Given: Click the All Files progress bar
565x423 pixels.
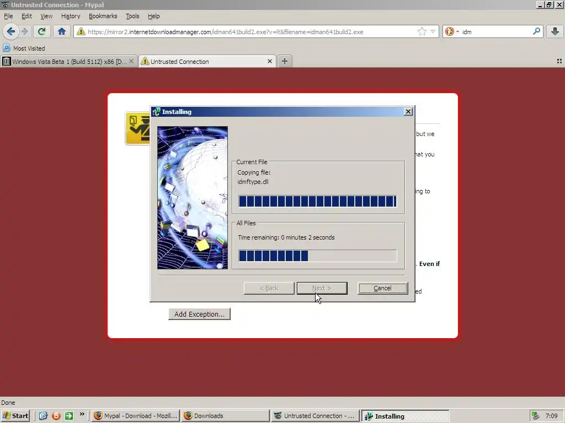Looking at the screenshot, I should (x=317, y=256).
